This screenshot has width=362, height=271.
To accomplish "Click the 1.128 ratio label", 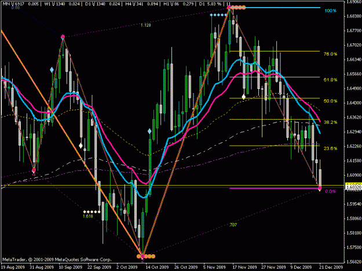I will click(x=146, y=25).
